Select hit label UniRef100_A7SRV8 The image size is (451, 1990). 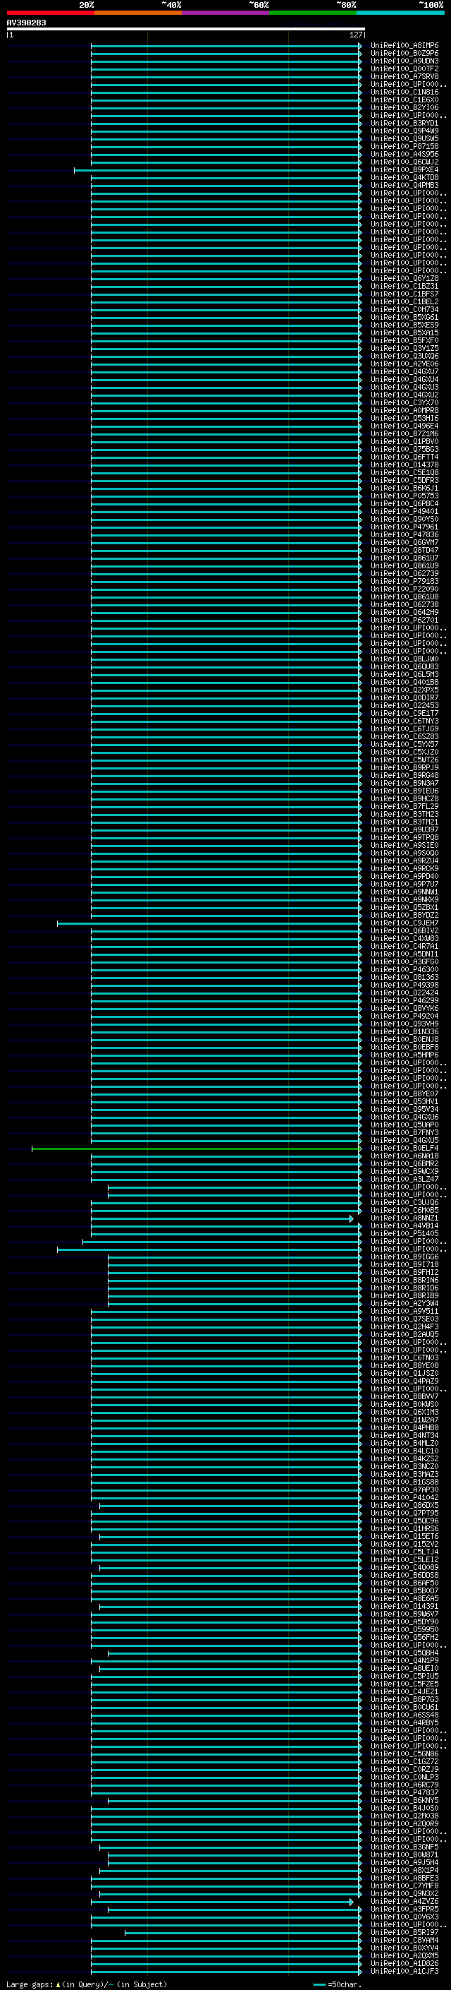[x=404, y=76]
